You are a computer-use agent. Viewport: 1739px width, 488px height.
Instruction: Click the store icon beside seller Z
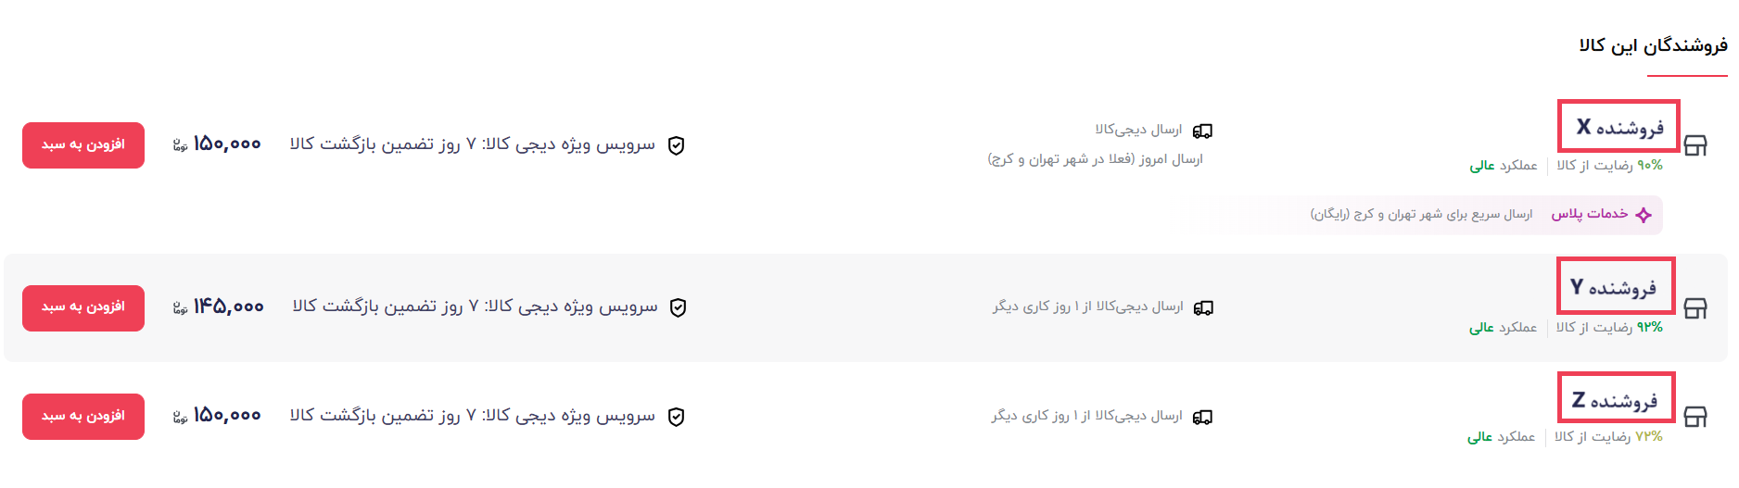click(1695, 417)
